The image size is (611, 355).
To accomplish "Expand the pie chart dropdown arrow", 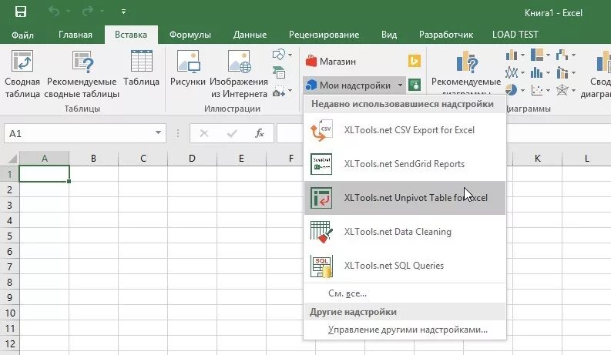I will (523, 90).
